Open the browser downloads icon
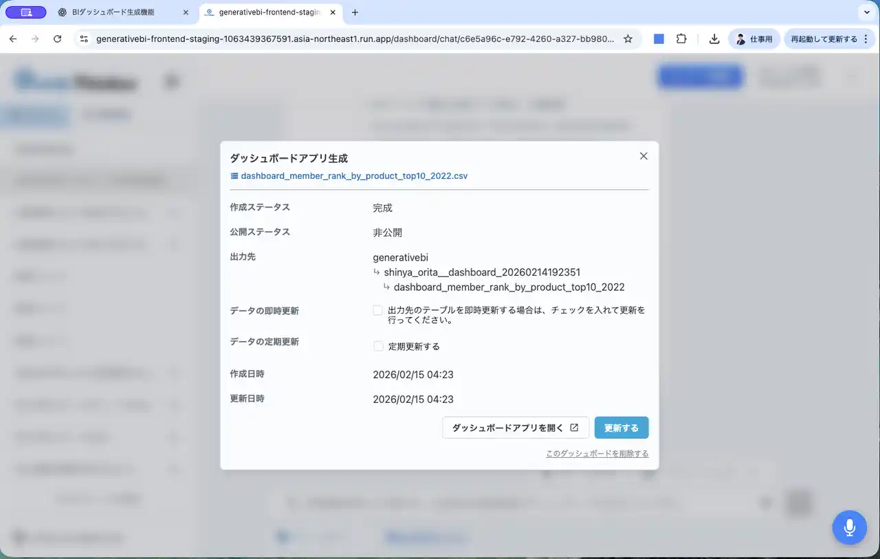Screen dimensions: 880x559 [x=714, y=39]
